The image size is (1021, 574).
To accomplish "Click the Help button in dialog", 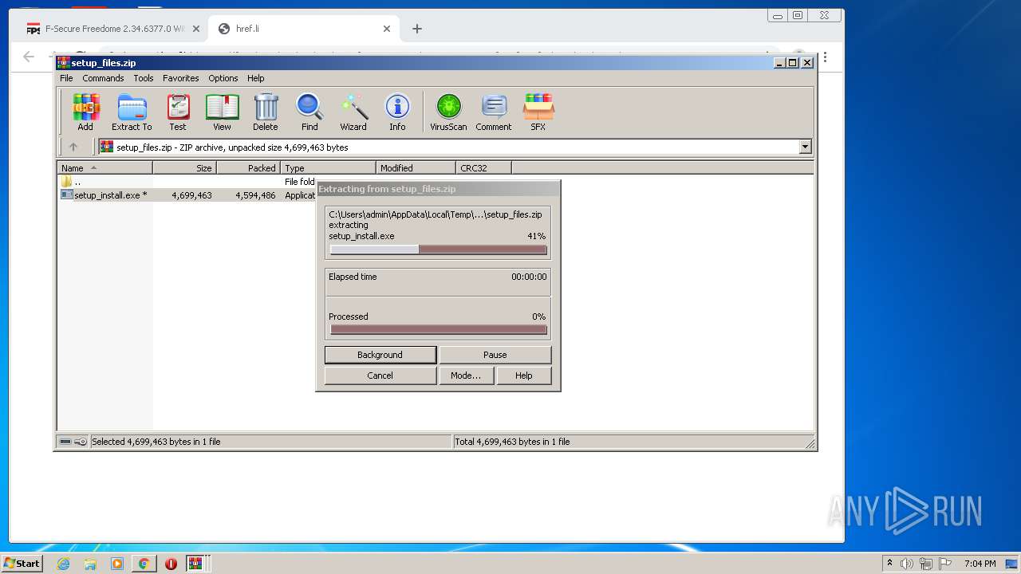I will [x=524, y=375].
